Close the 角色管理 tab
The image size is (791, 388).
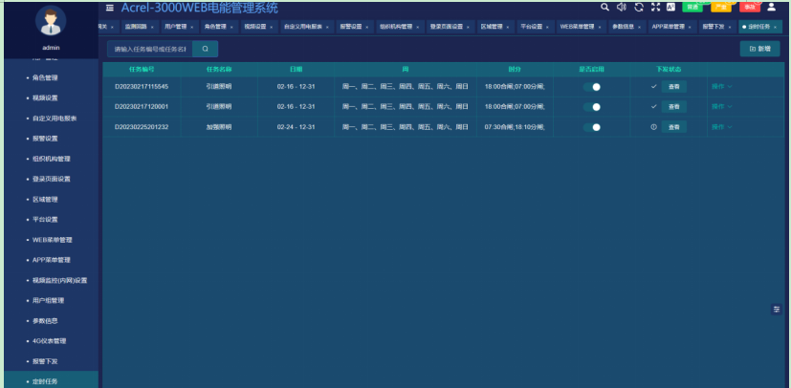(231, 27)
